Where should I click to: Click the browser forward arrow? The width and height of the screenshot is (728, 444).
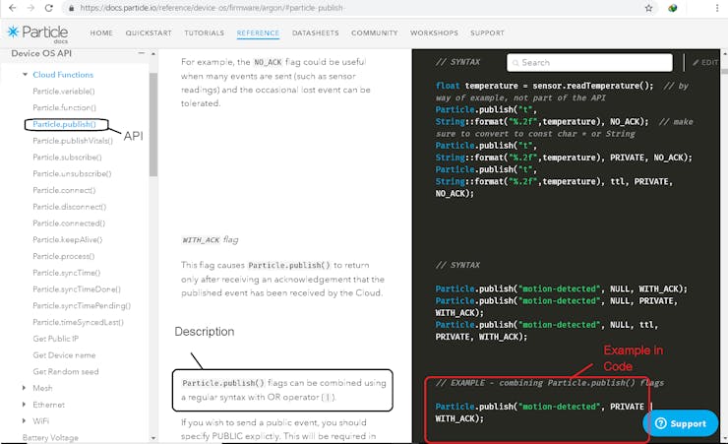tap(30, 8)
